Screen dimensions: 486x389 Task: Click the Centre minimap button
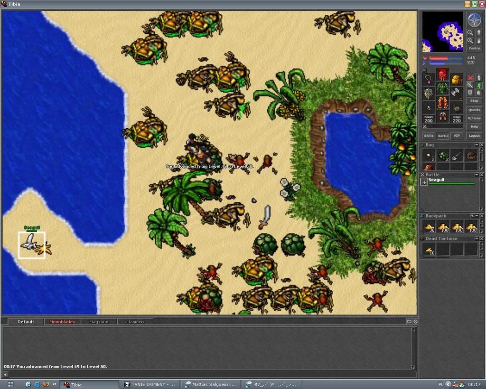(474, 48)
